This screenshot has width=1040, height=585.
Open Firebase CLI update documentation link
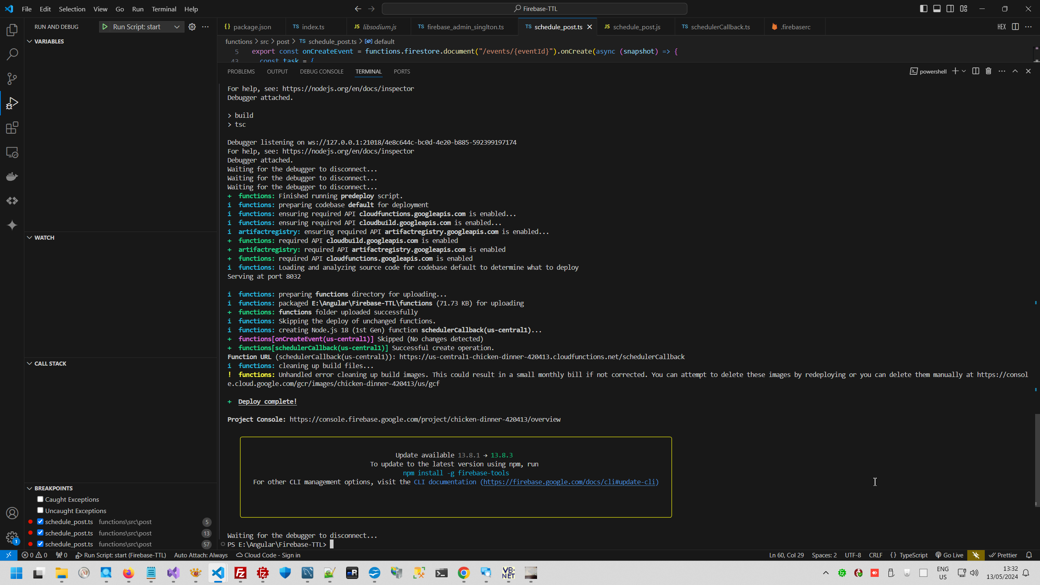click(569, 482)
